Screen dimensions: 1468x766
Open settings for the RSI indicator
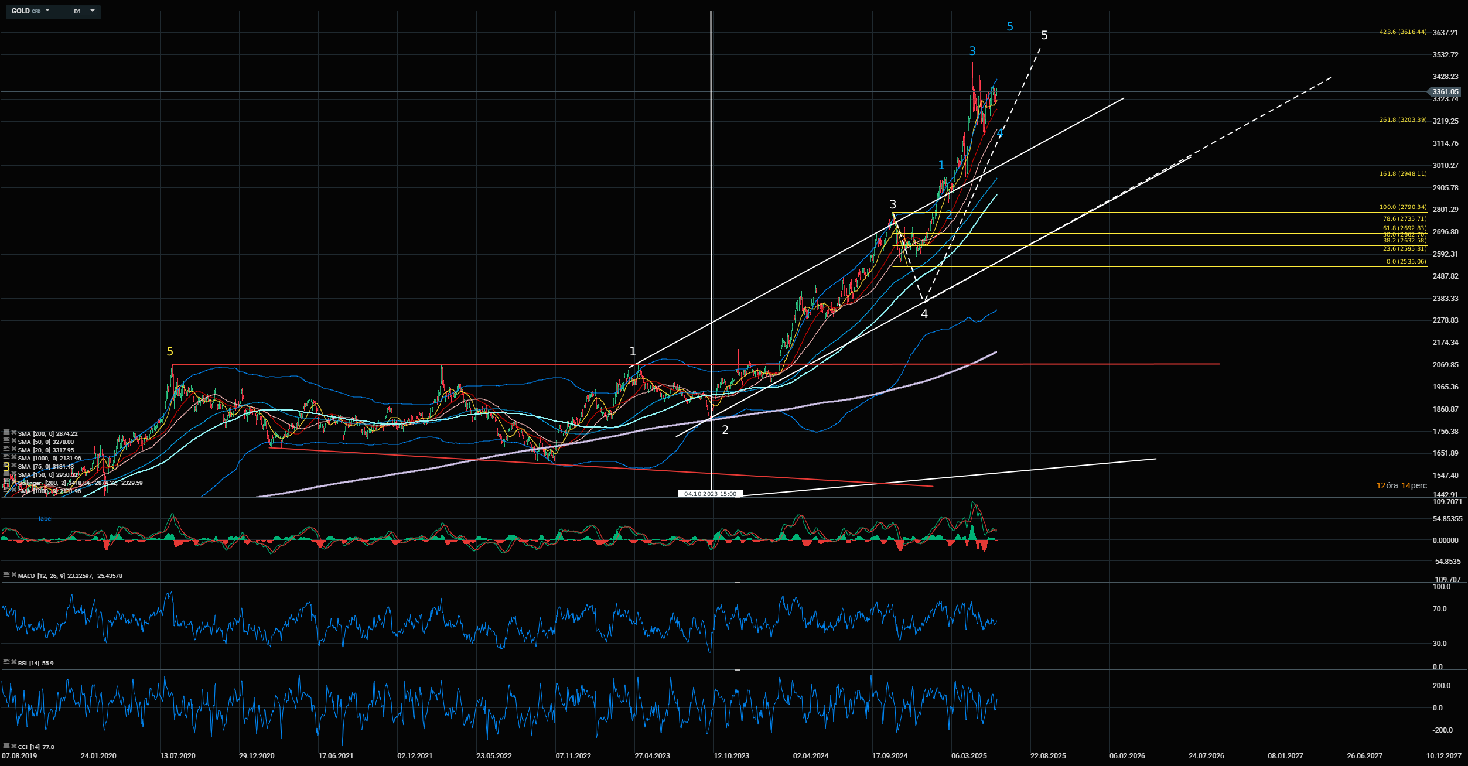6,662
